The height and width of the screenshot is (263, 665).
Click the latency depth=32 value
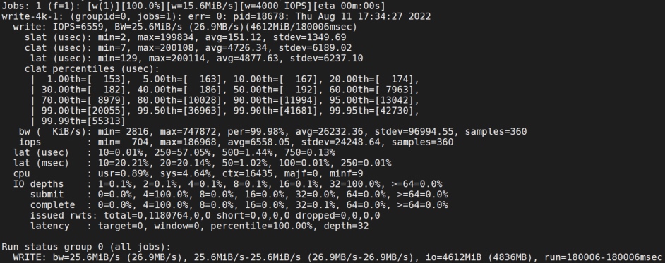tap(346, 226)
